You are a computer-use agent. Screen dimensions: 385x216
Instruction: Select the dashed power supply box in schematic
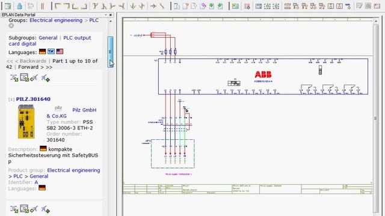(x=173, y=154)
